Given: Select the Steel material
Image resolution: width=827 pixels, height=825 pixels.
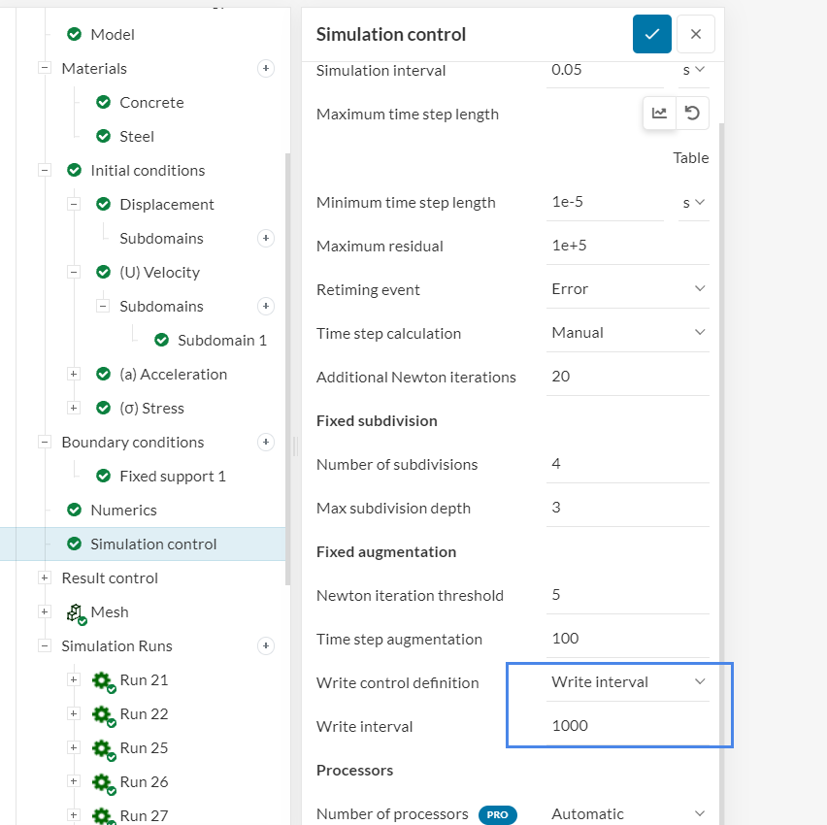Looking at the screenshot, I should [x=137, y=136].
